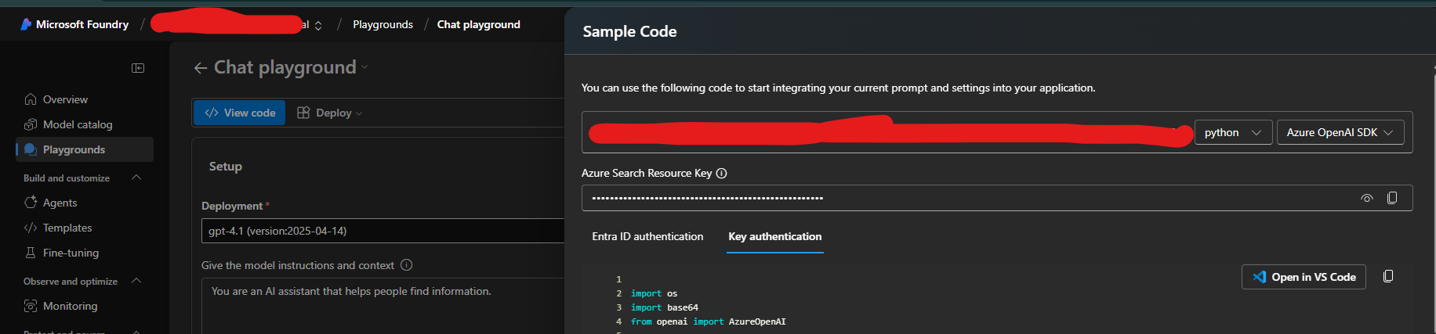The image size is (1436, 334).
Task: Click the 'import base64' code line
Action: [x=665, y=307]
